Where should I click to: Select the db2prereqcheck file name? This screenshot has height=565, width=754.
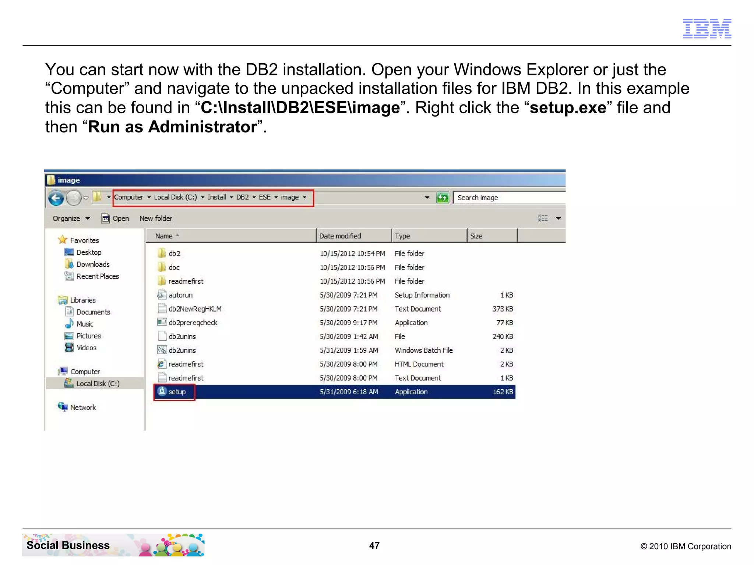[x=193, y=323]
